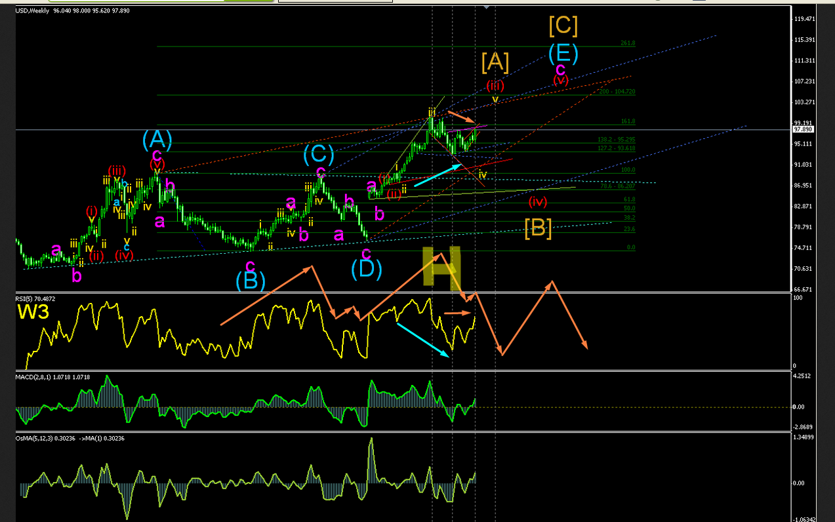
Task: Select the 161.8 Fibonacci level label
Action: pyautogui.click(x=628, y=122)
